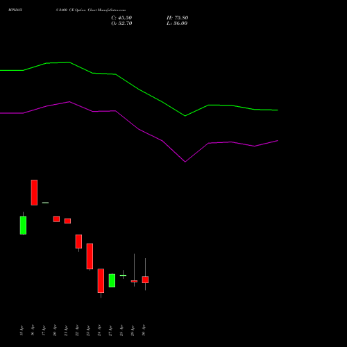Click the red candlestick for 24 Apr

pos(101,280)
